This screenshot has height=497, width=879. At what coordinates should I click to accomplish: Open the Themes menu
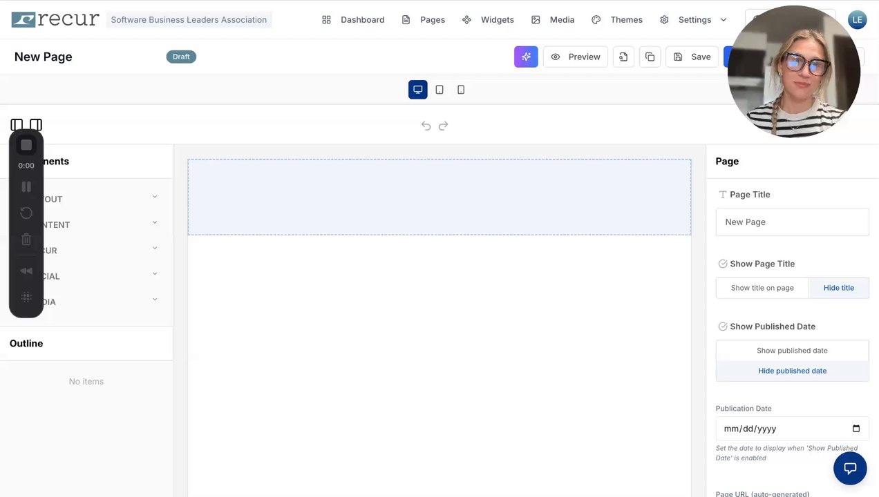click(617, 19)
